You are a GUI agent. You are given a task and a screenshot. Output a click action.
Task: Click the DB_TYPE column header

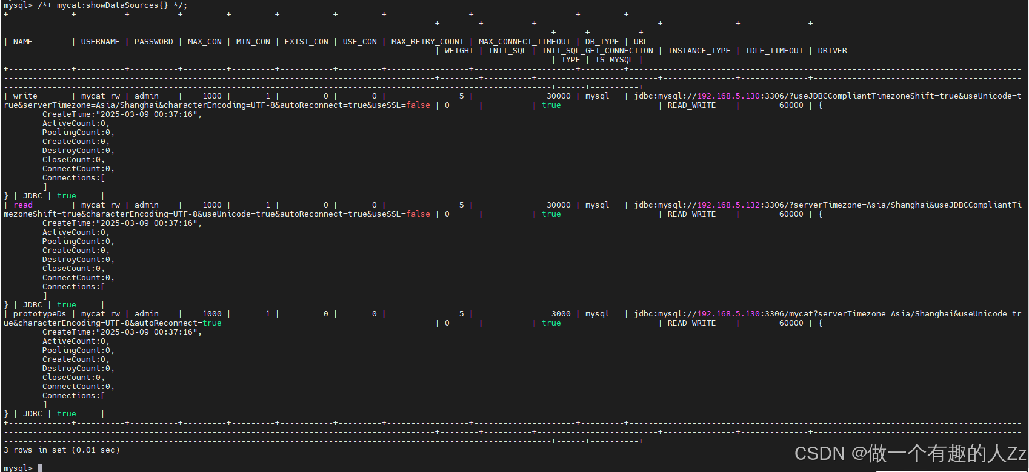[602, 42]
